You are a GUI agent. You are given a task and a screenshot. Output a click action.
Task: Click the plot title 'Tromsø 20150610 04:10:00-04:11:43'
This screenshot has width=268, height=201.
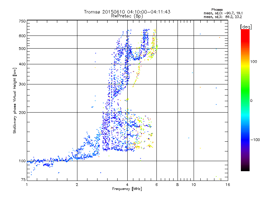click(127, 12)
